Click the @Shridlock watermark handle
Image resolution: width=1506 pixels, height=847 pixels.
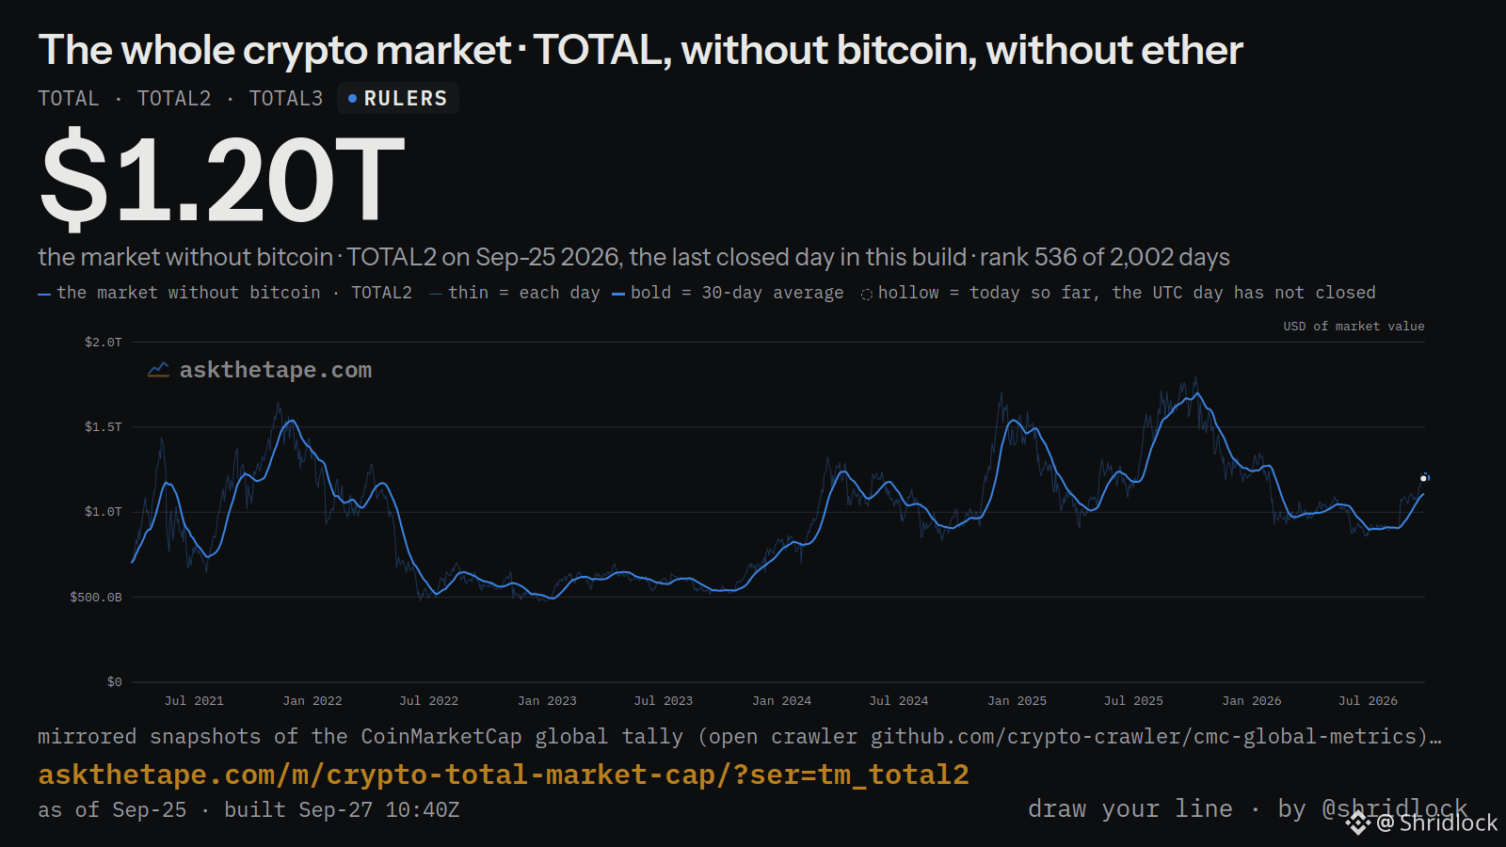(x=1437, y=823)
